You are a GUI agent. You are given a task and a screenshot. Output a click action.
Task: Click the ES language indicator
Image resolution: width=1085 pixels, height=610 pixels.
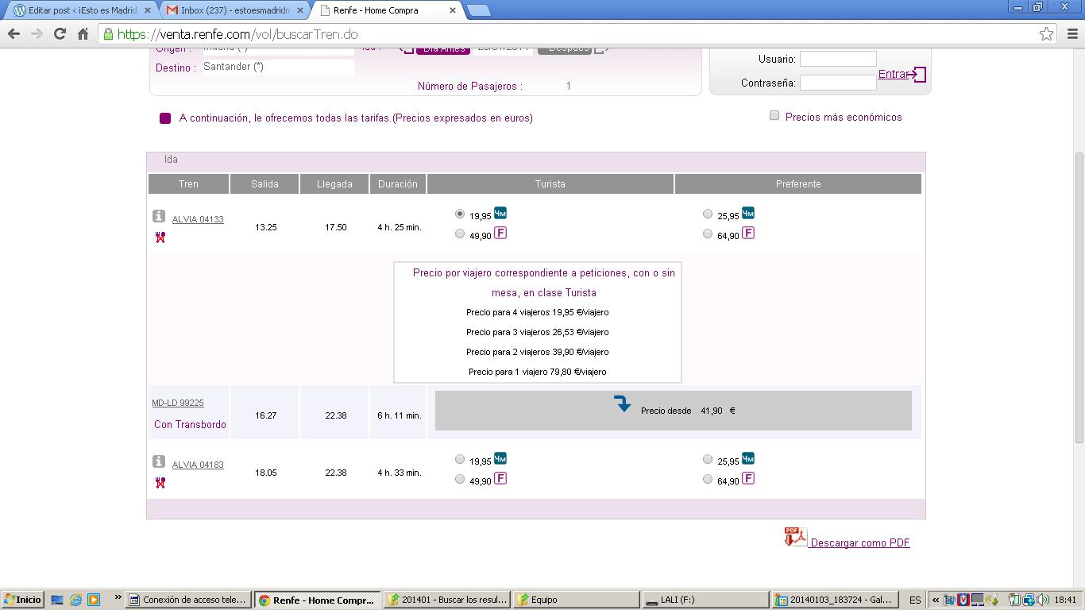click(x=915, y=600)
